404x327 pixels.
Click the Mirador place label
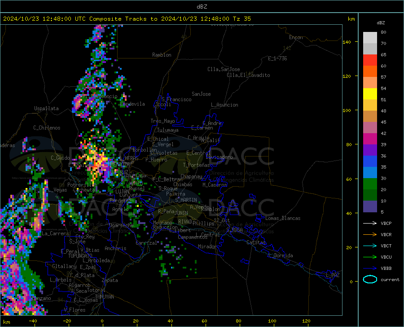[207, 246]
